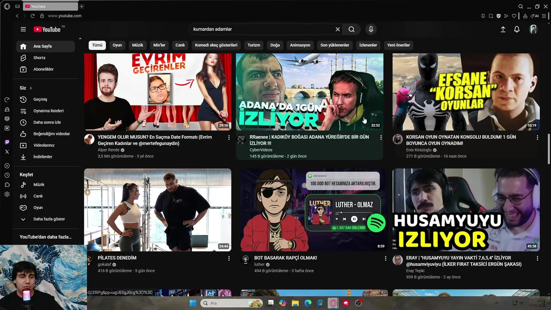This screenshot has height=310, width=551.
Task: Go to Ana Sayfa in sidebar
Action: [x=45, y=46]
